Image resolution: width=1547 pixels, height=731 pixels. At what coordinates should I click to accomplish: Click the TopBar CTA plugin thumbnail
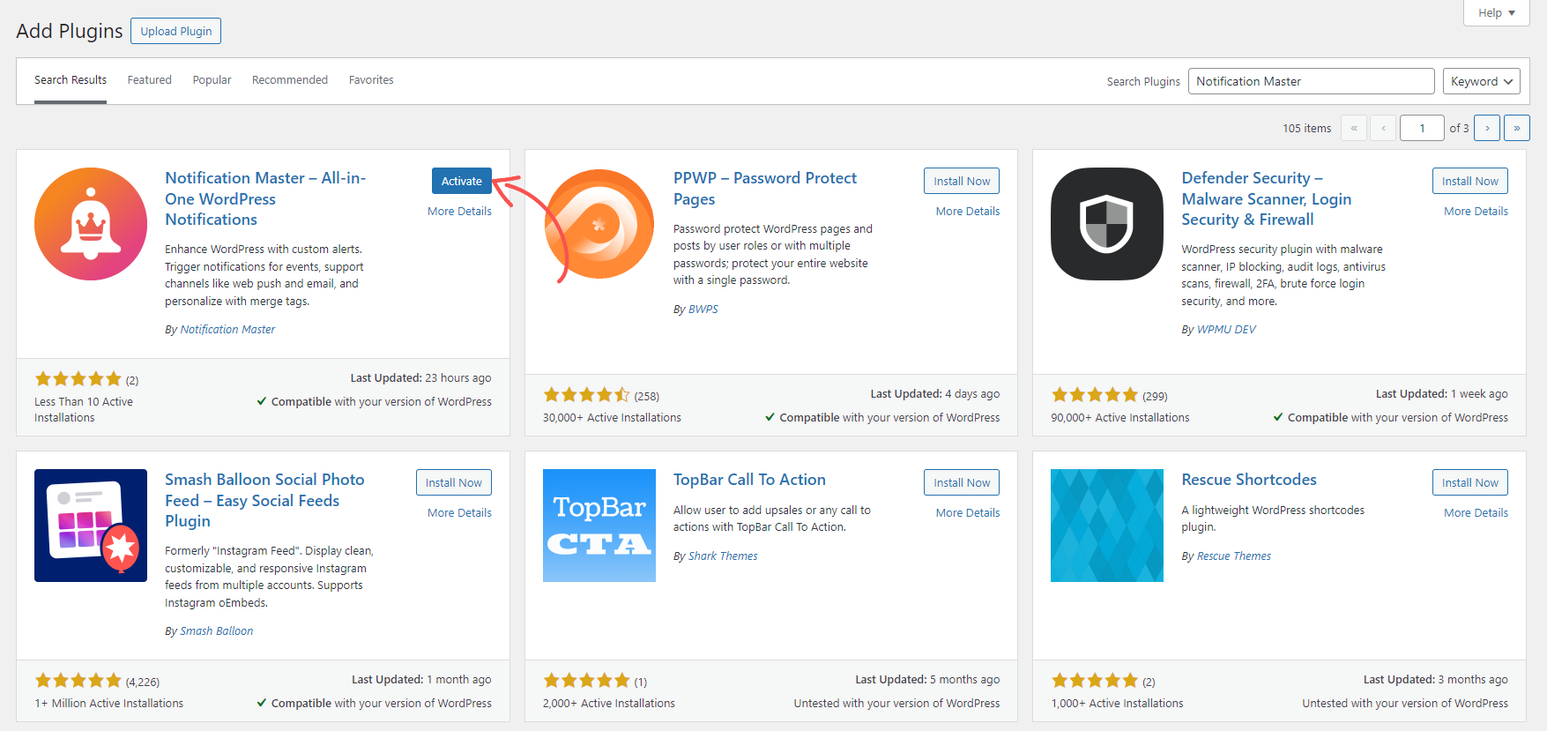(599, 526)
